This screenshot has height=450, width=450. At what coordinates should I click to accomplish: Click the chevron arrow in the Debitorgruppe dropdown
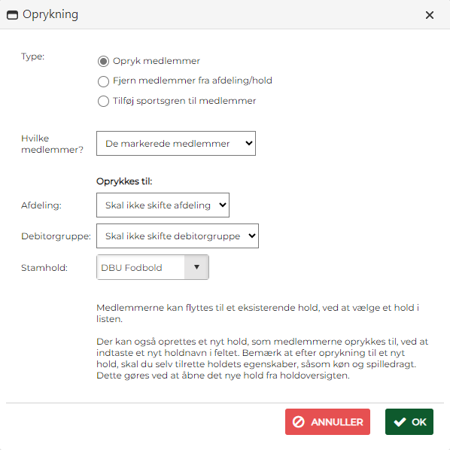coord(251,236)
